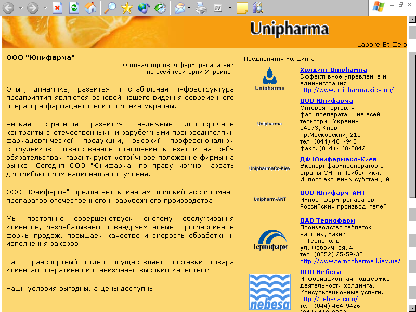Click the text "Консультационные услуги."
This screenshot has width=416, height=312.
coord(342,292)
